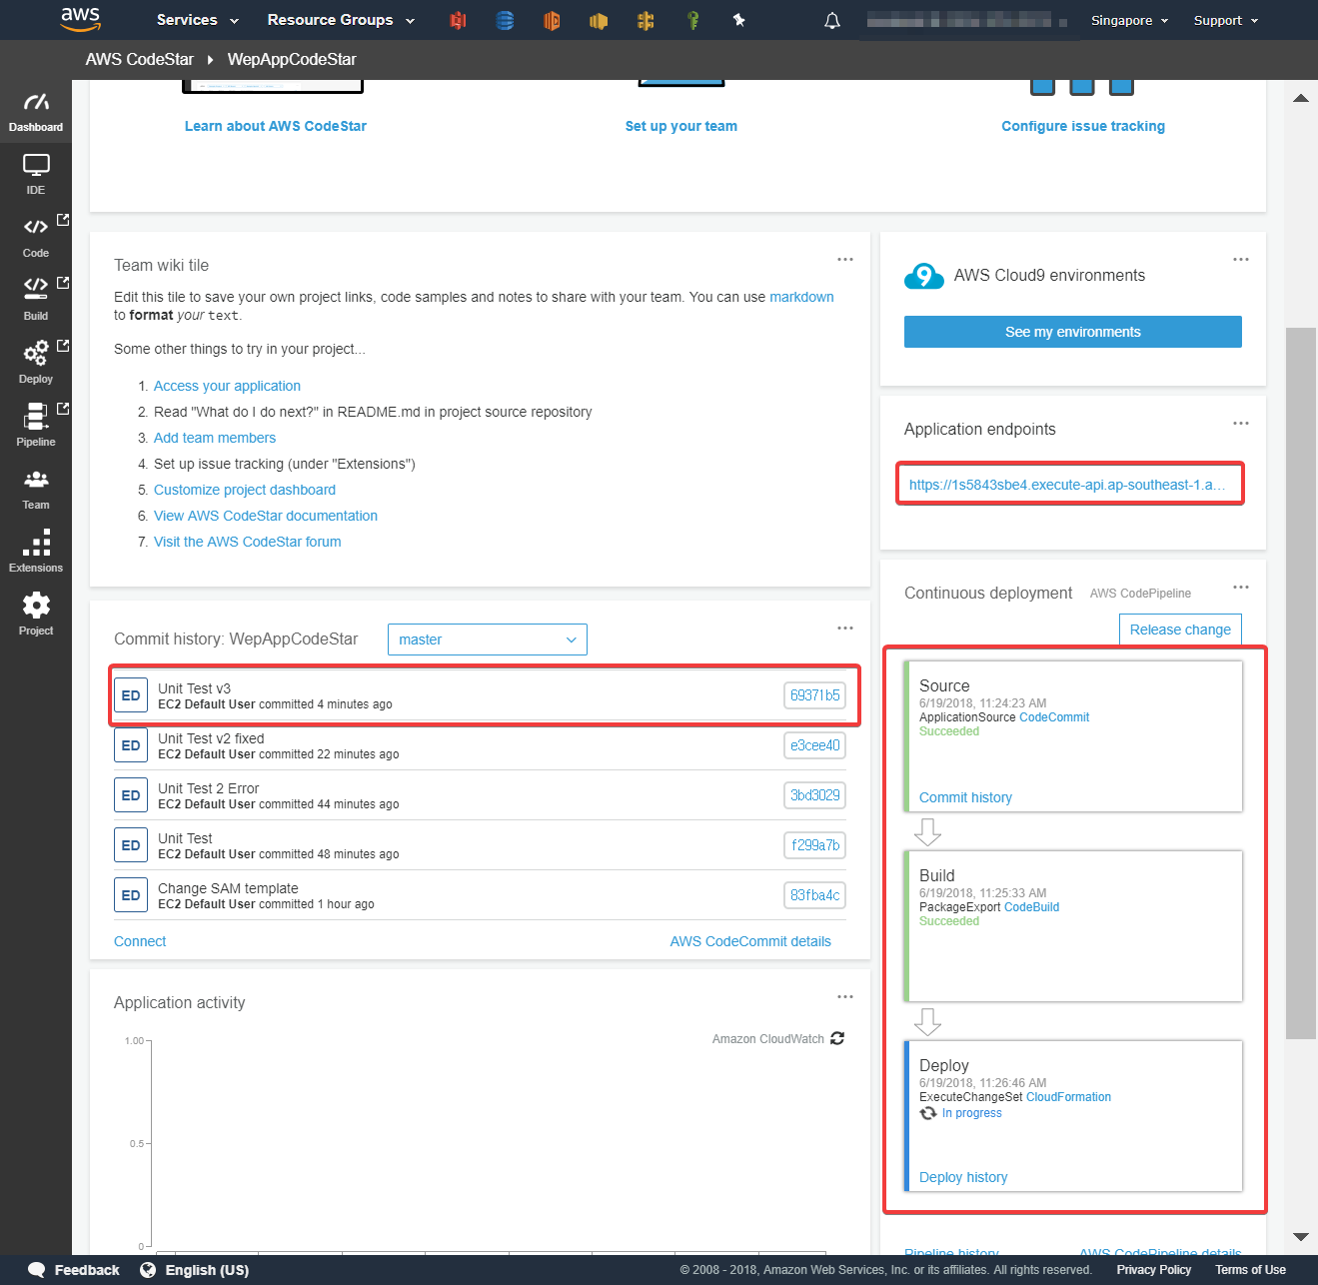Open the markdown link in wiki tile
This screenshot has width=1318, height=1285.
pyautogui.click(x=801, y=297)
